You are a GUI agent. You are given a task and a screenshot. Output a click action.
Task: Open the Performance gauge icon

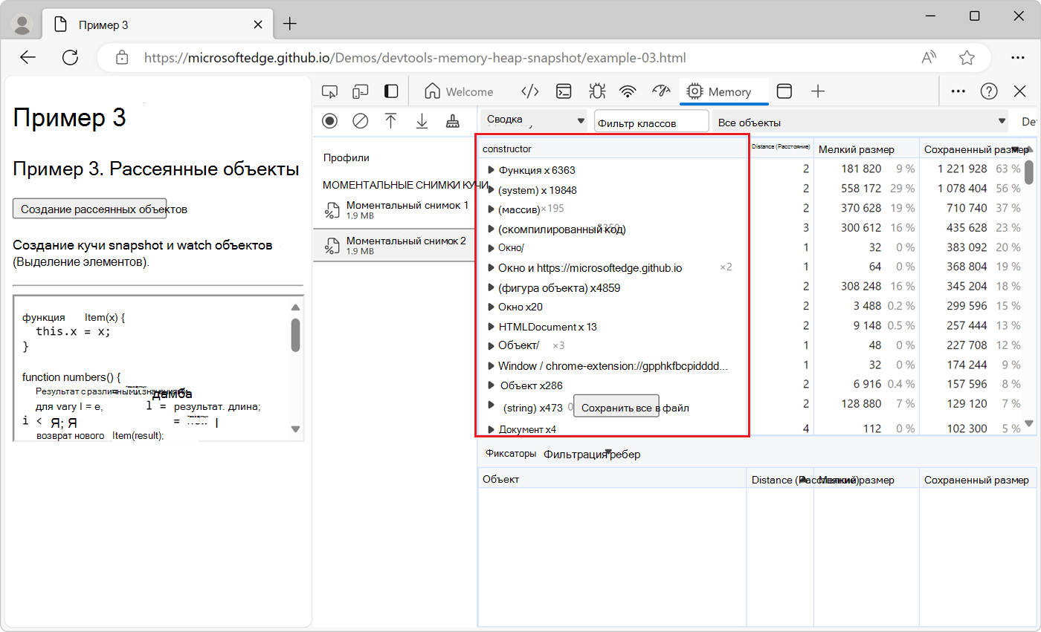tap(661, 91)
